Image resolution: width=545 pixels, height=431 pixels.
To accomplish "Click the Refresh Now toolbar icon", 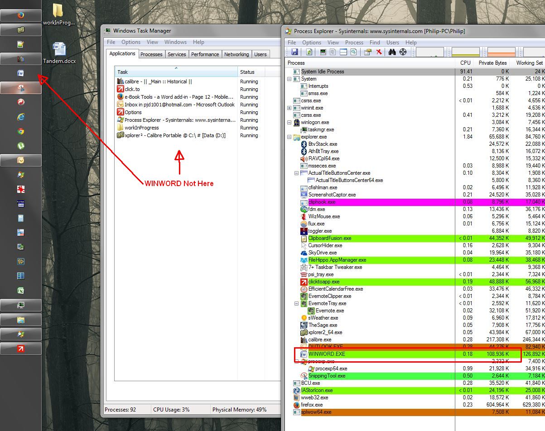I will [x=309, y=52].
